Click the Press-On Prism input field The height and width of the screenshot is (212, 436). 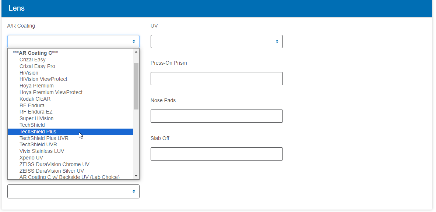(x=217, y=79)
